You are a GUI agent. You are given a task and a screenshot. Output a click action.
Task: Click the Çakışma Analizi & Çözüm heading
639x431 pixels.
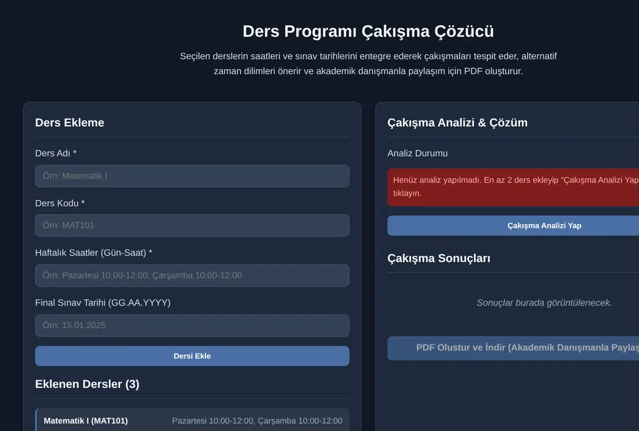pyautogui.click(x=457, y=122)
